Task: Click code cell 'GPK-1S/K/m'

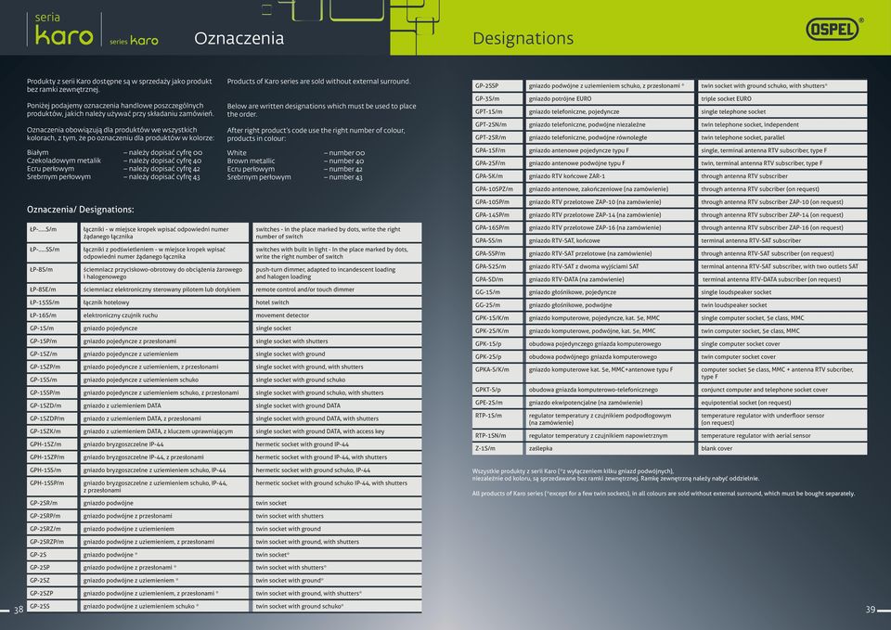Action: [497, 318]
